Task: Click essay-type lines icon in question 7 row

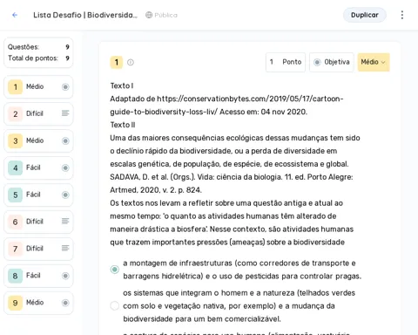Action: tap(65, 249)
